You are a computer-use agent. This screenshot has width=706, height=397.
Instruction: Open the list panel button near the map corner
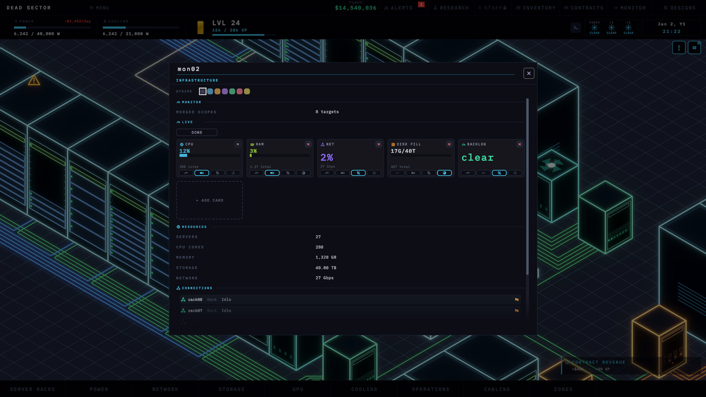[x=694, y=47]
